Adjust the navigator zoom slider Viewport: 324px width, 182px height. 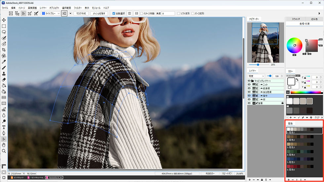pos(258,65)
